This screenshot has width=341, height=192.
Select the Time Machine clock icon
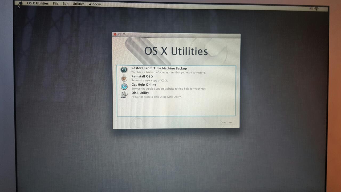click(x=124, y=70)
